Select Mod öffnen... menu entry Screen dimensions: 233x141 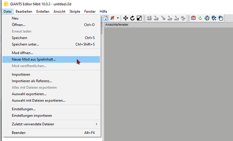[51, 53]
